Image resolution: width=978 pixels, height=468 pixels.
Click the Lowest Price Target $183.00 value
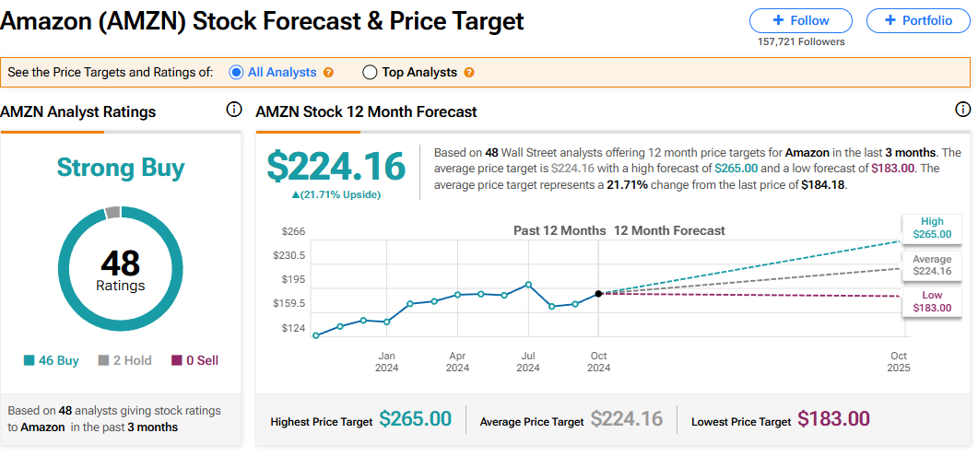(833, 420)
